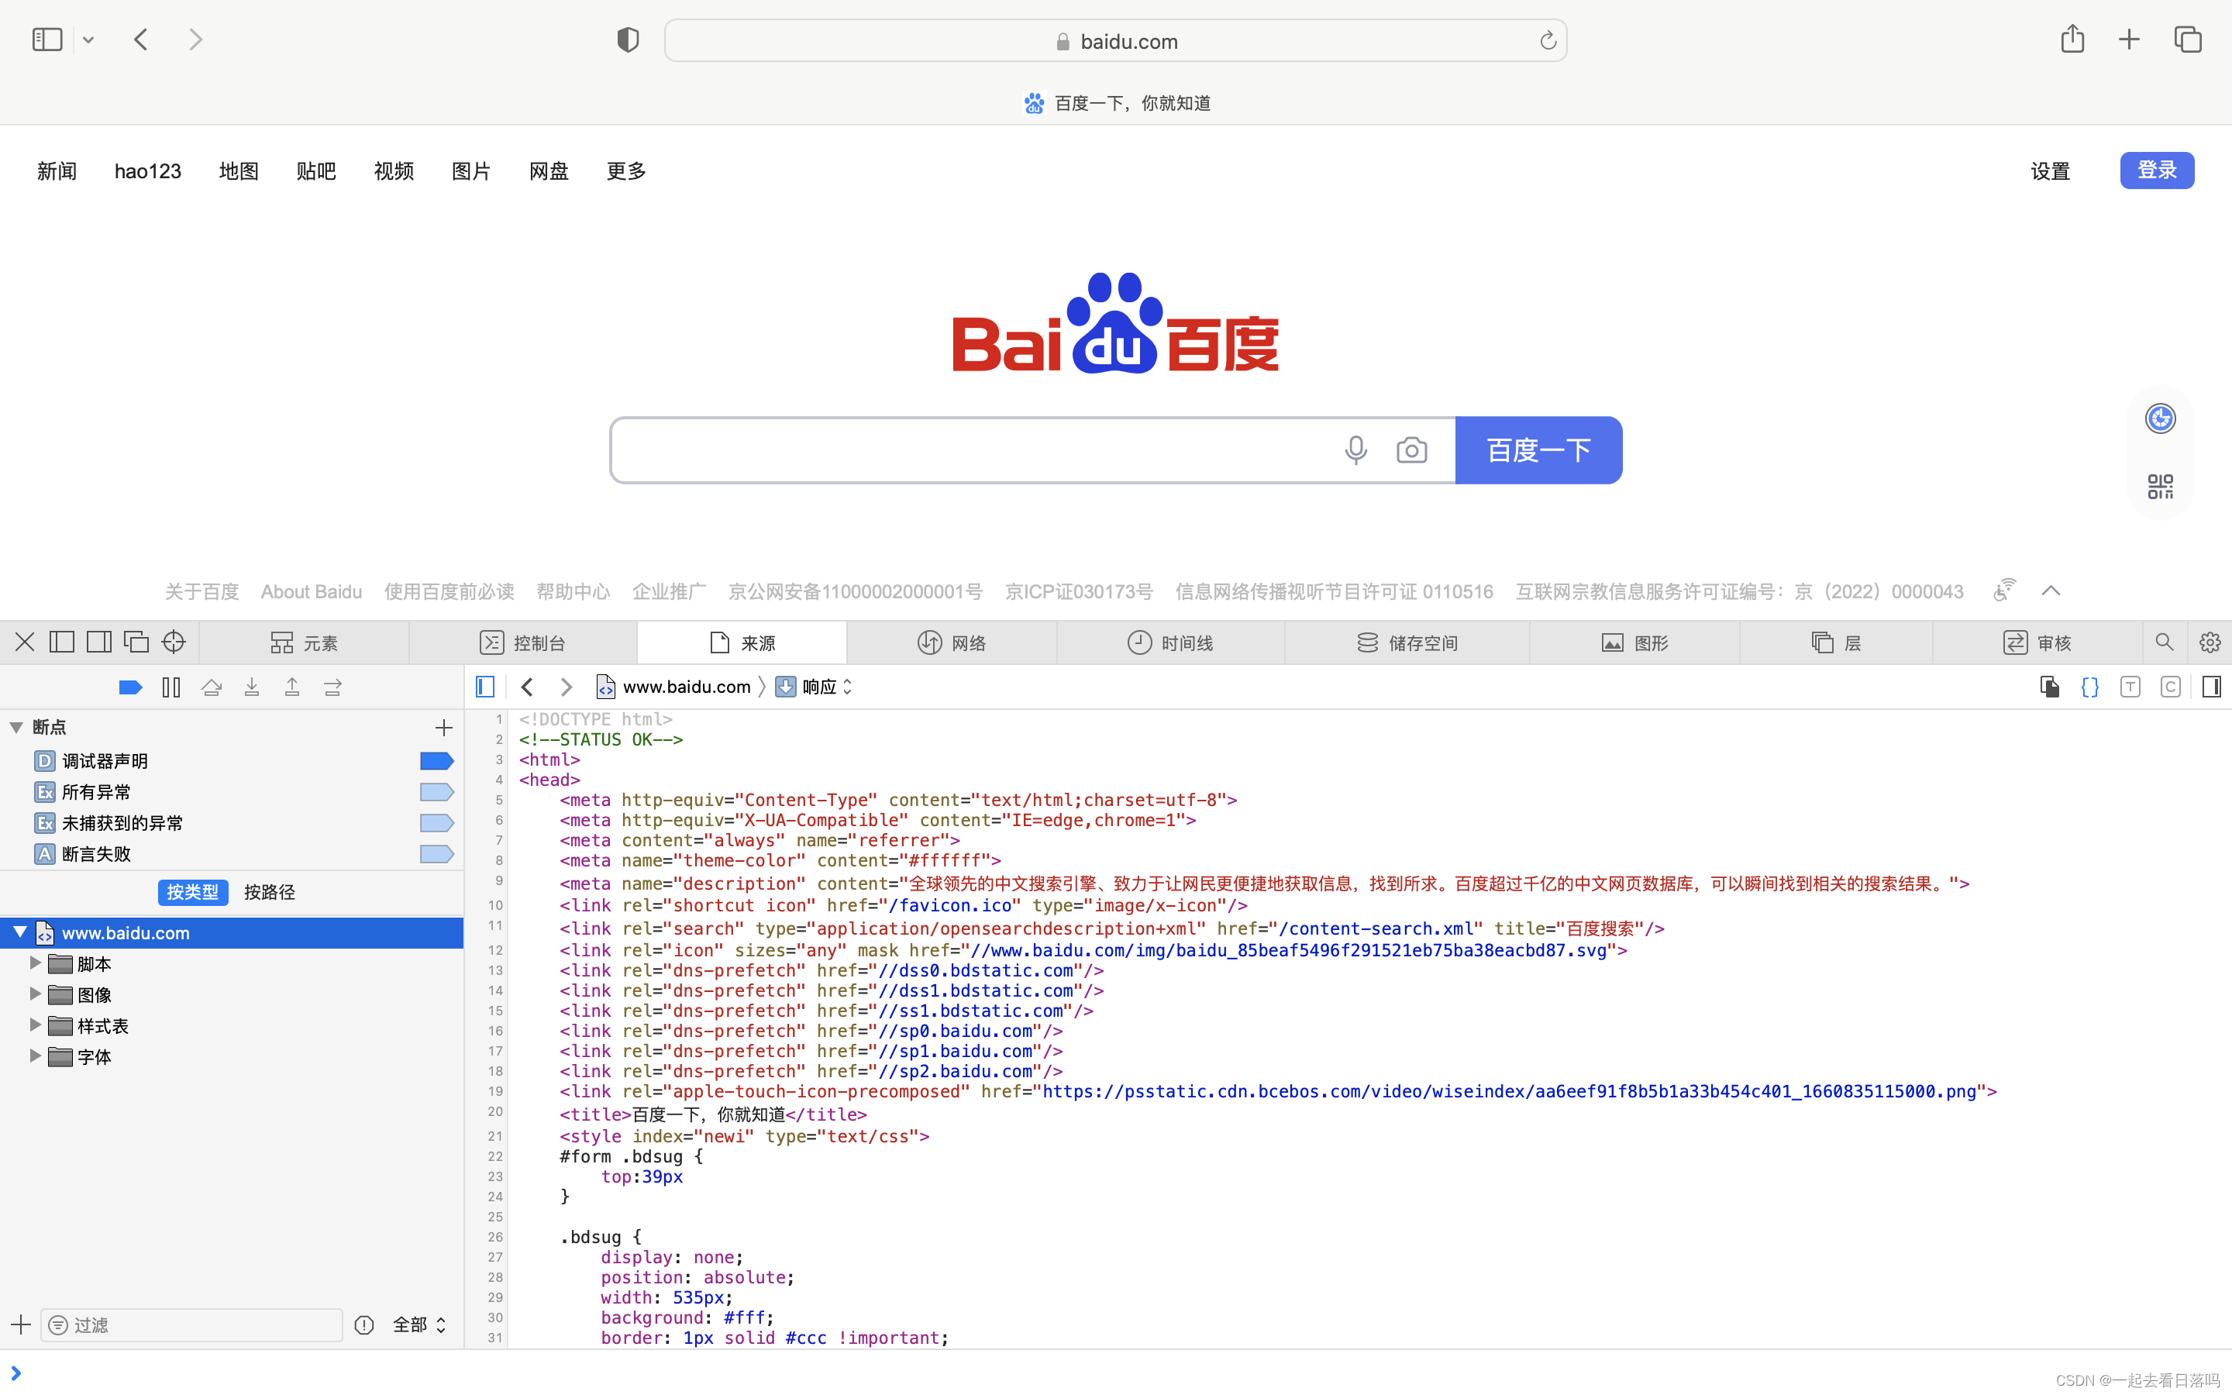This screenshot has height=1395, width=2232.
Task: Toggle navigation sidebar in source pane
Action: pos(485,687)
